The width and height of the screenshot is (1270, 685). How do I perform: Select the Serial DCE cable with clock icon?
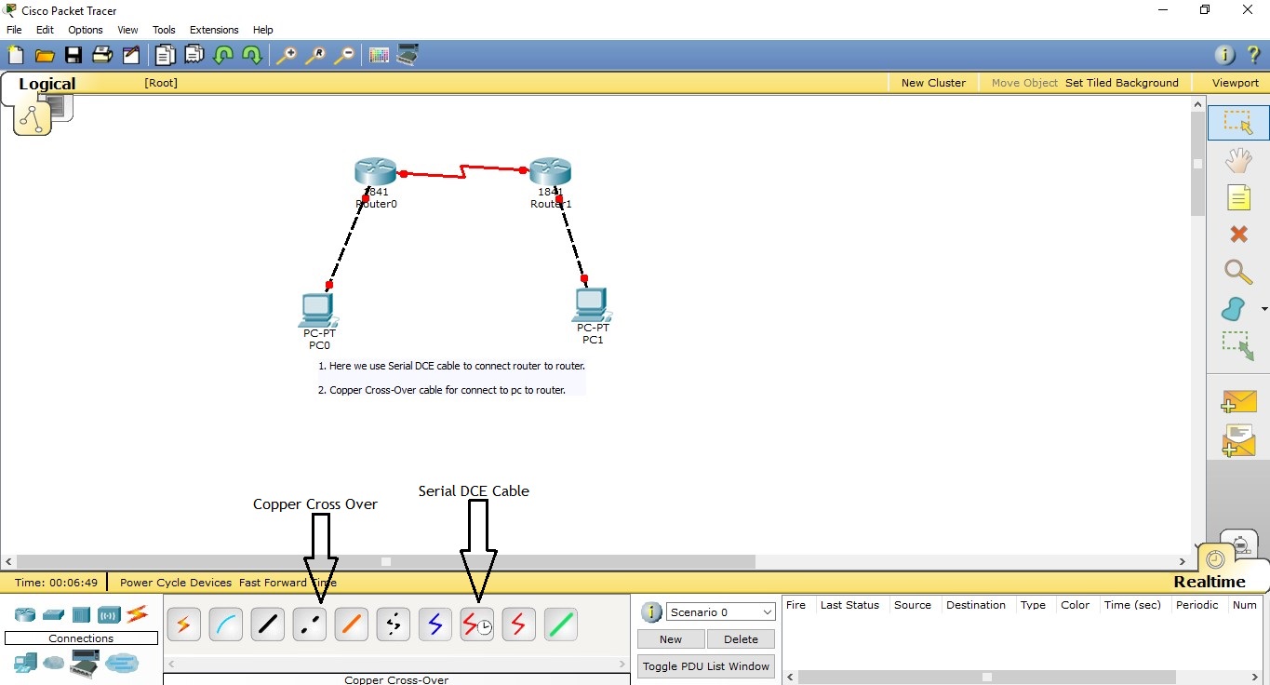point(476,624)
